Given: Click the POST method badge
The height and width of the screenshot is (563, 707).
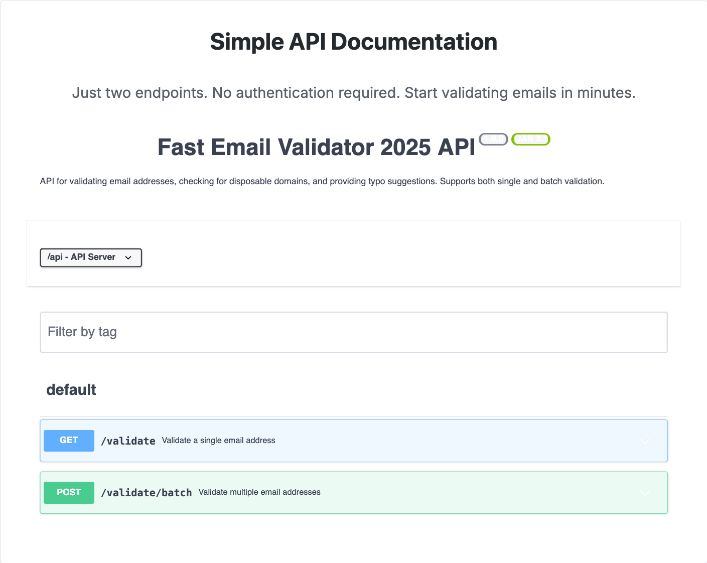Looking at the screenshot, I should click(69, 492).
